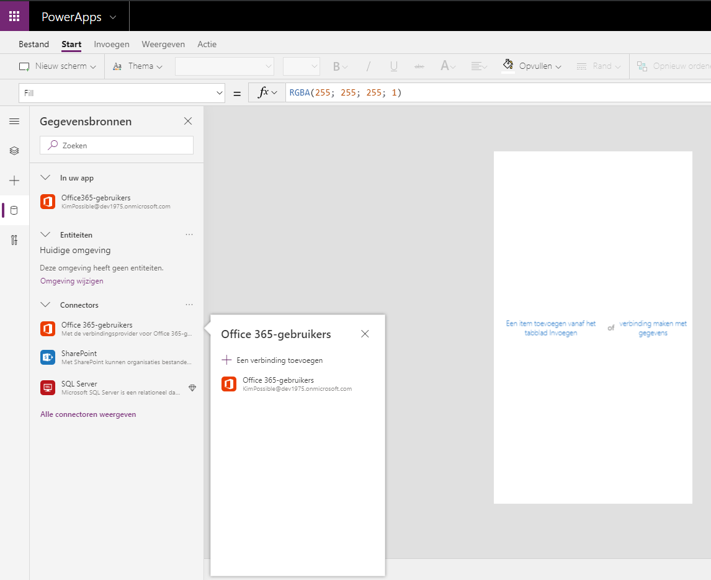Select the SharePoint connector

pyautogui.click(x=117, y=357)
